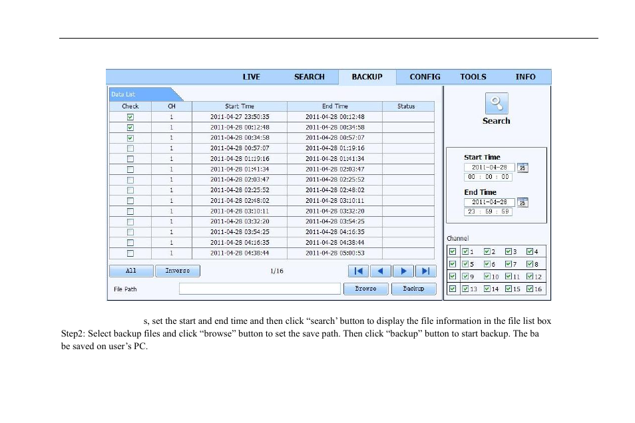
Task: Jump to the last page of results
Action: pos(425,271)
